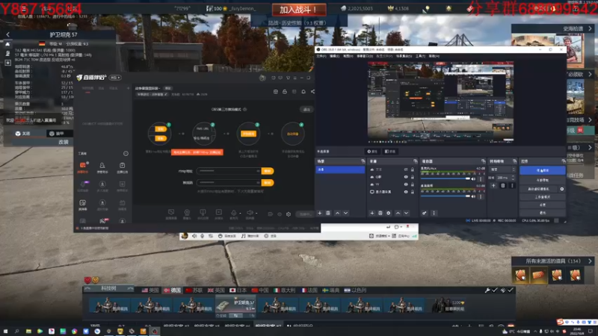Mute the first audio channel in OBS mixer

click(474, 178)
